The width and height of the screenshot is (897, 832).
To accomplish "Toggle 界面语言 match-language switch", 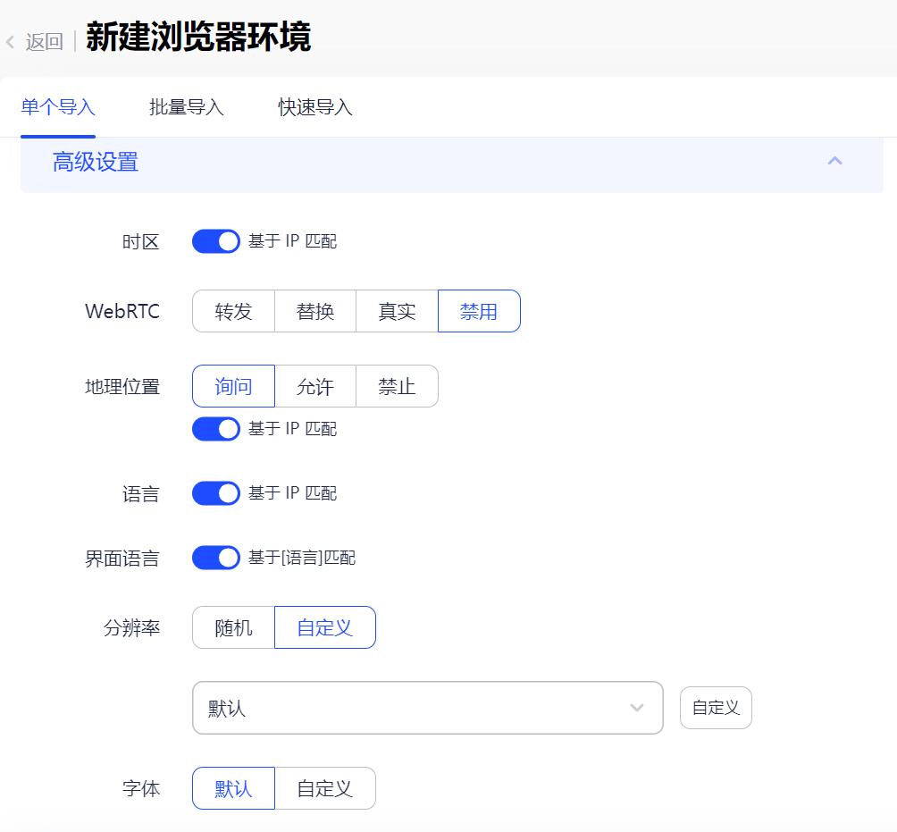I will pyautogui.click(x=216, y=558).
